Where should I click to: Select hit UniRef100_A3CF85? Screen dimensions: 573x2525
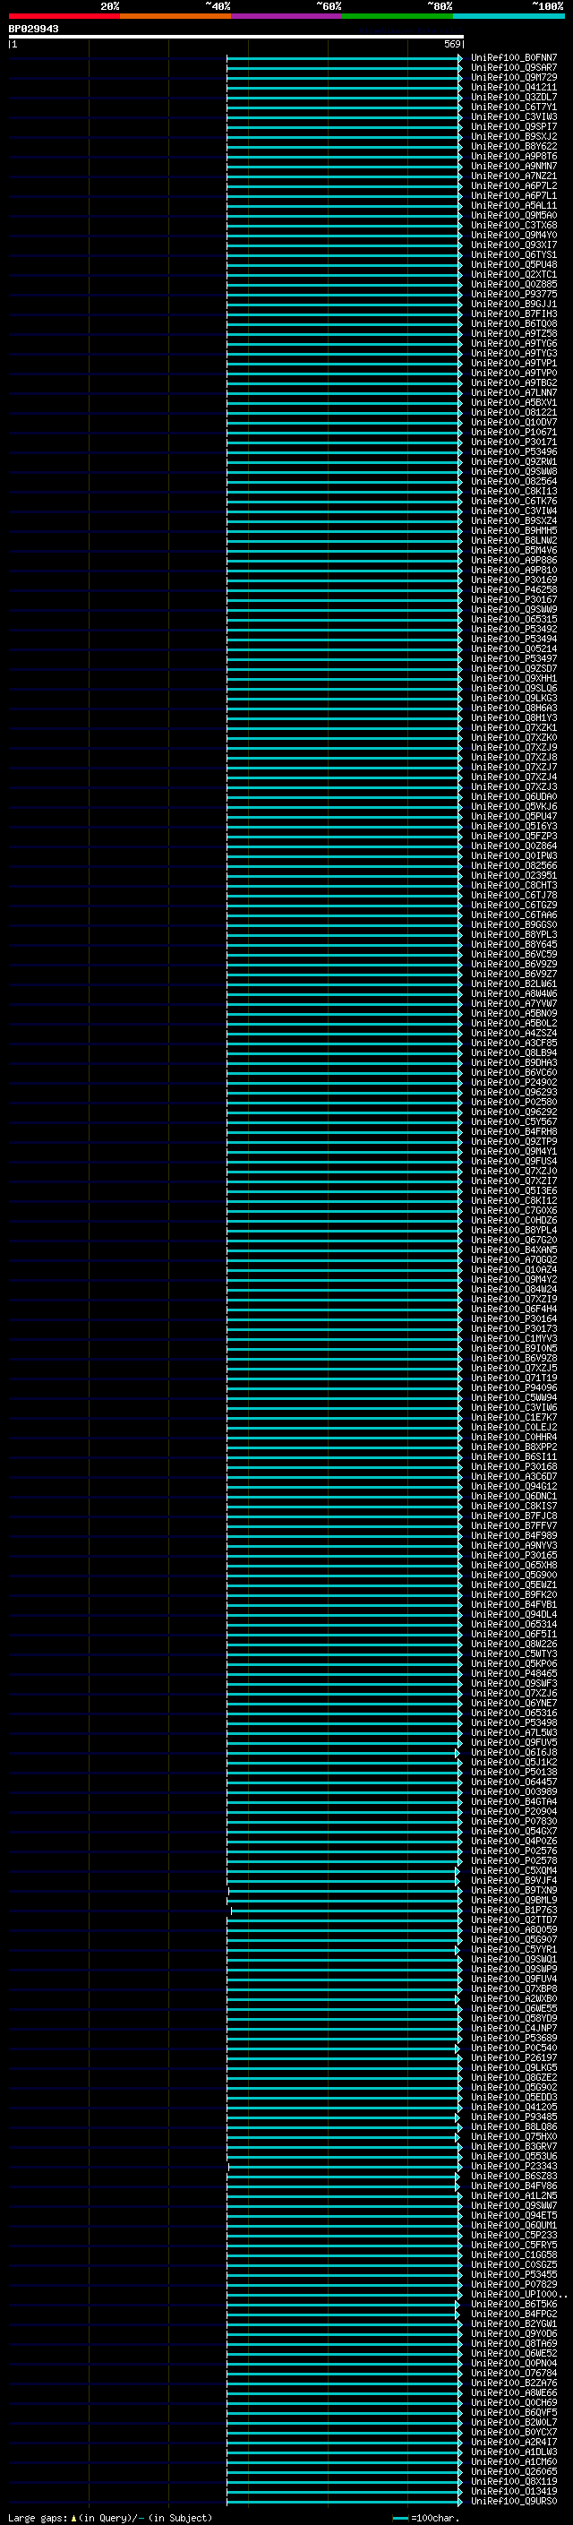[513, 1043]
